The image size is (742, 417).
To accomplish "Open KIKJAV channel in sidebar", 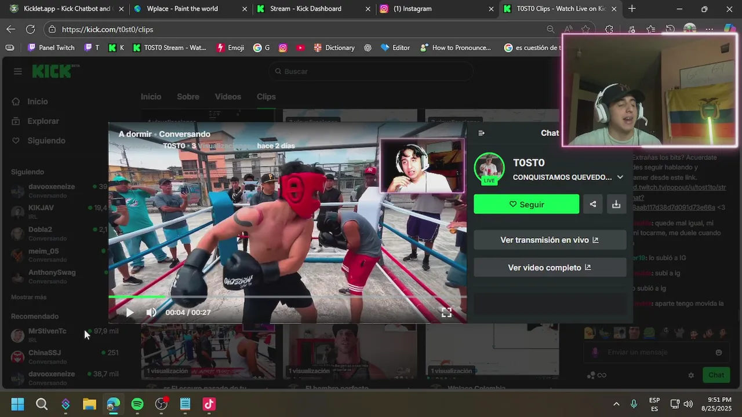I will coord(58,211).
